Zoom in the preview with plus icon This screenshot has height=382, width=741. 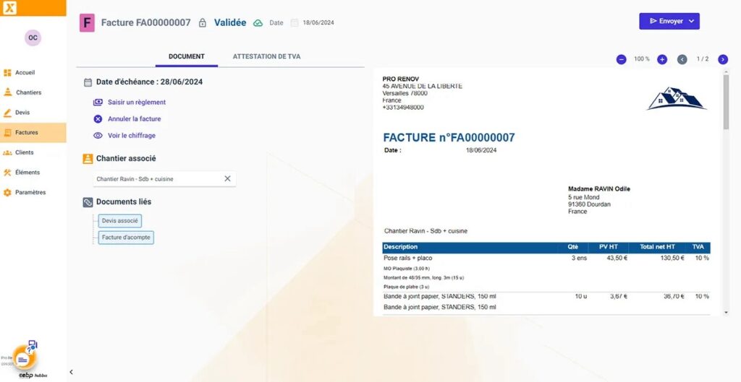tap(661, 59)
